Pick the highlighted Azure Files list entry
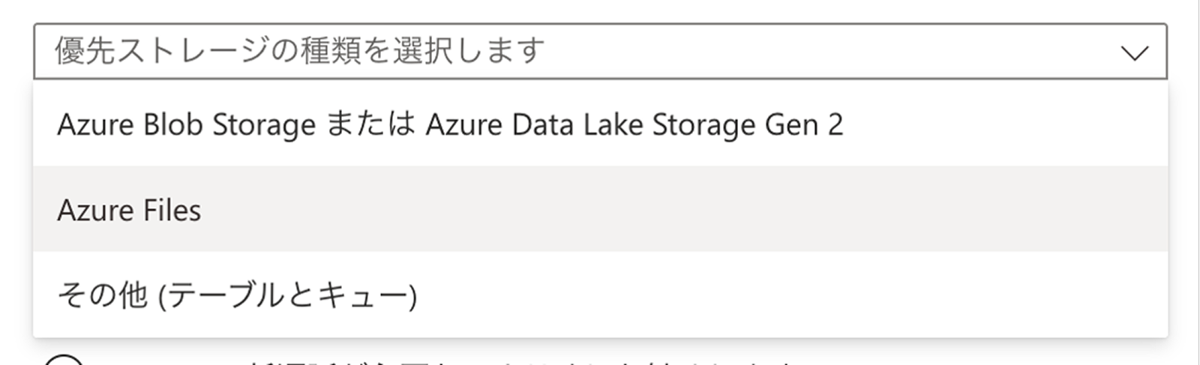The image size is (1200, 365). click(129, 211)
